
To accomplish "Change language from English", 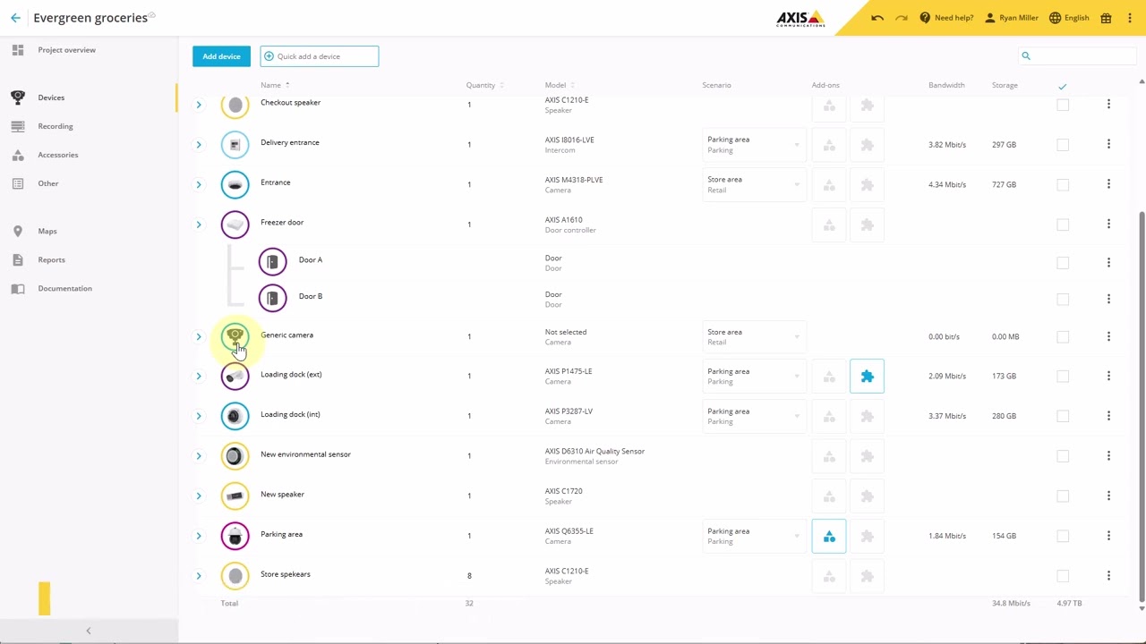I will pyautogui.click(x=1069, y=18).
